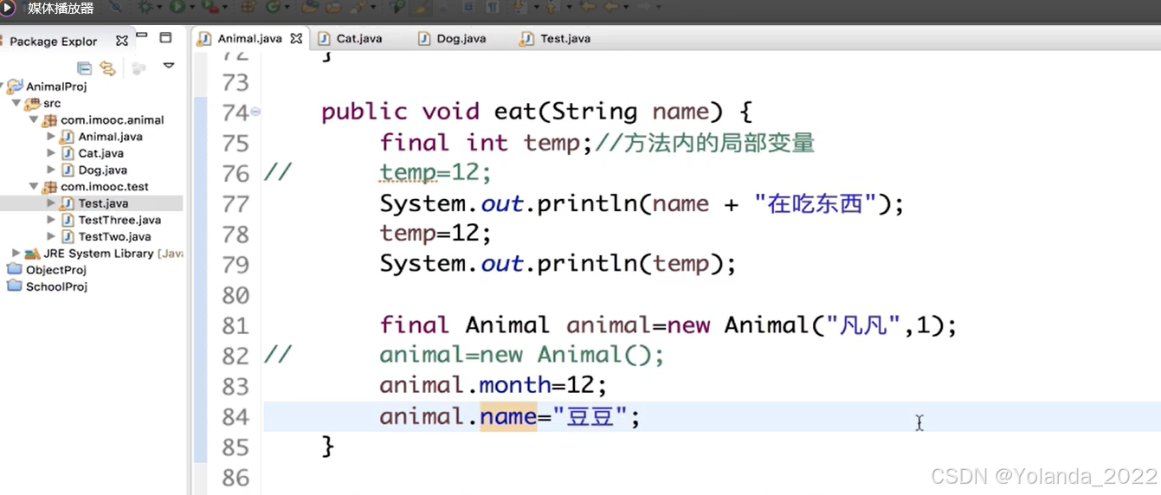
Task: Select Cat.java in Package Explorer tree
Action: point(101,153)
